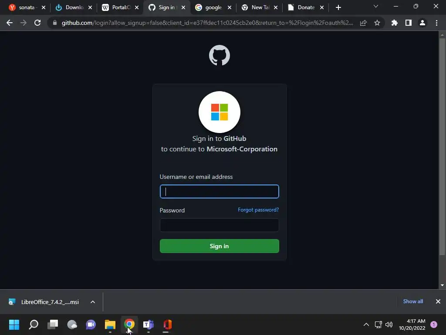Screen dimensions: 446x335
Task: Close the google tab
Action: click(230, 7)
